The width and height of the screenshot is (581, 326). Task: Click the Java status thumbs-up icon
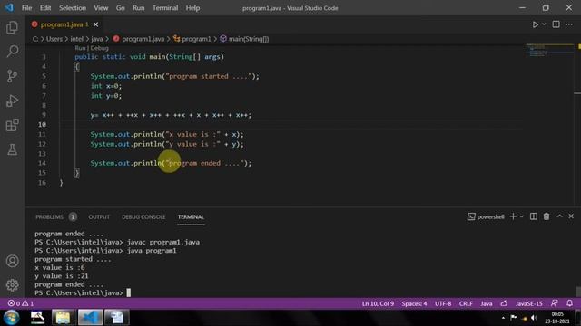[504, 303]
